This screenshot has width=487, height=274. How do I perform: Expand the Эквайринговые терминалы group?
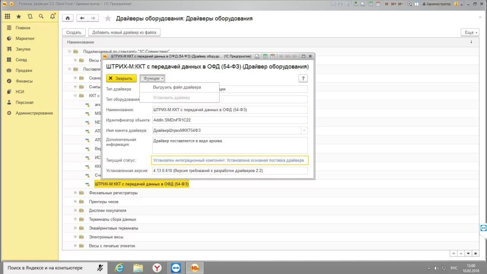point(75,228)
